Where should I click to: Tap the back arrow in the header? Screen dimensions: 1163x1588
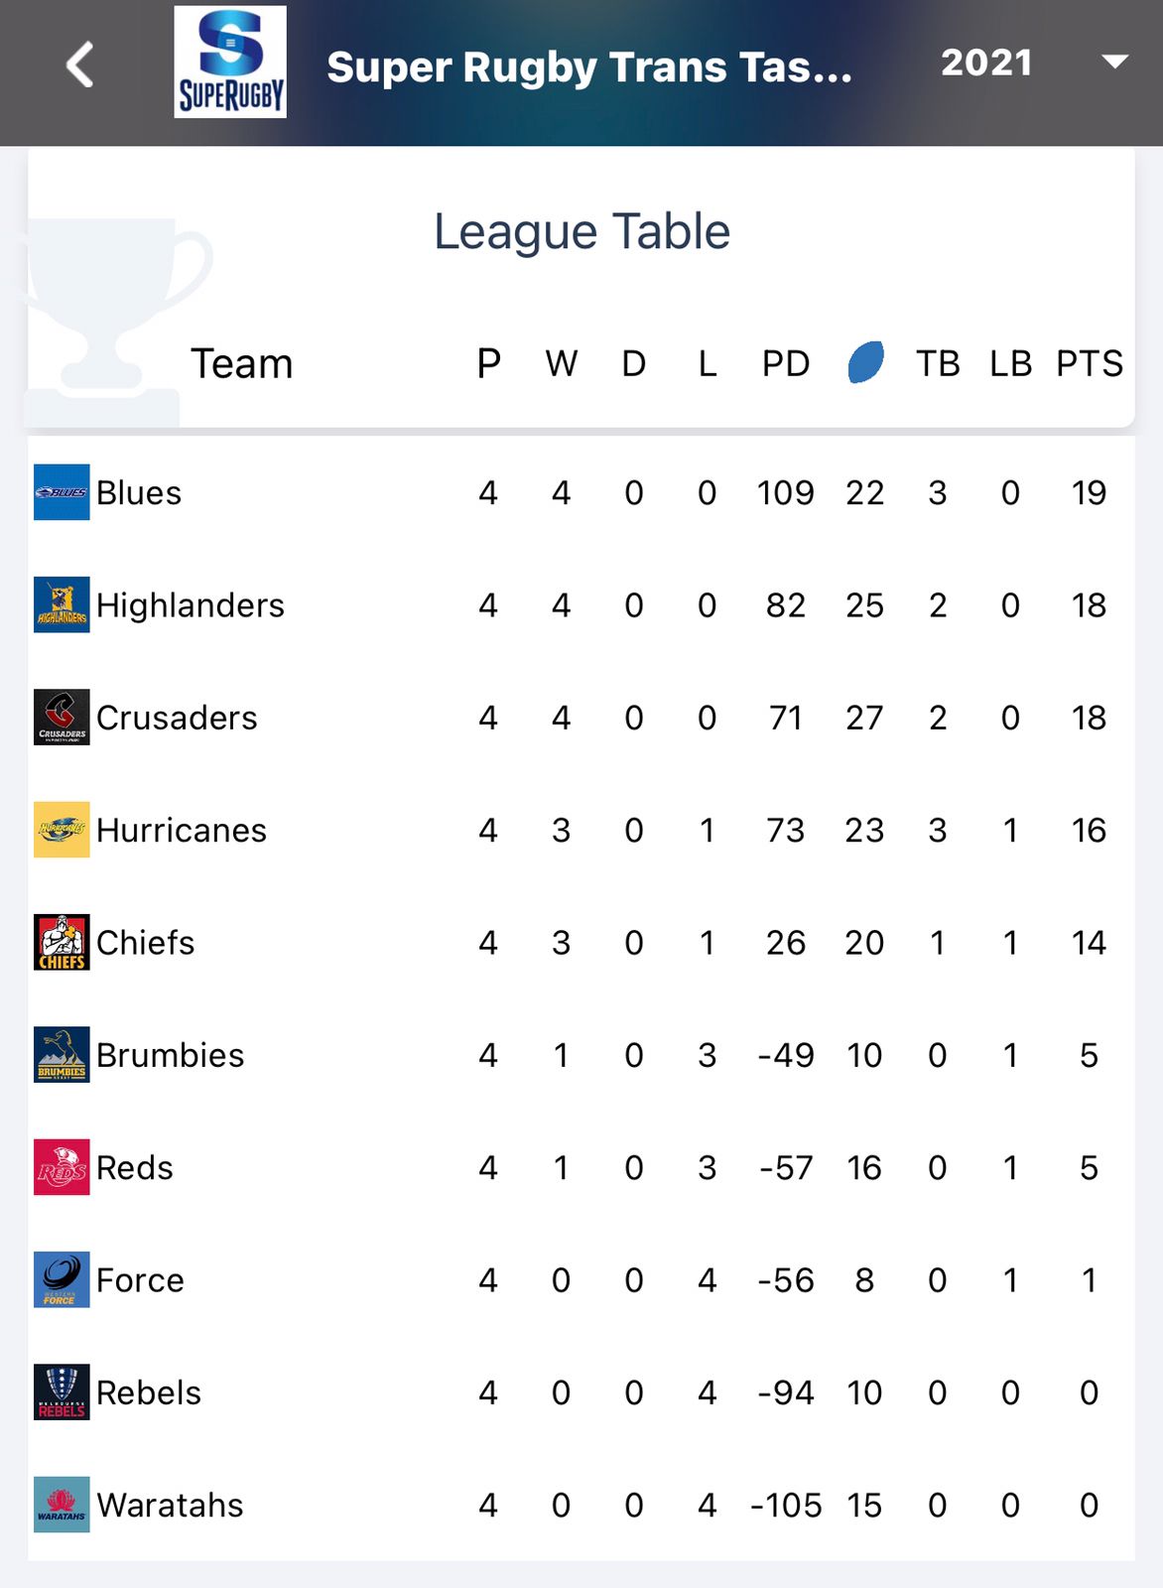79,66
